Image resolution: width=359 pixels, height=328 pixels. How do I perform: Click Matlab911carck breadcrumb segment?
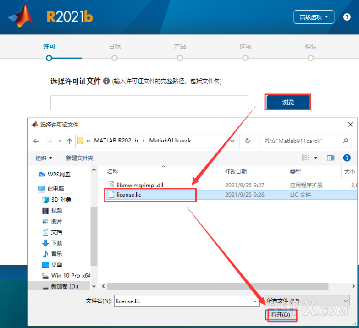[170, 141]
